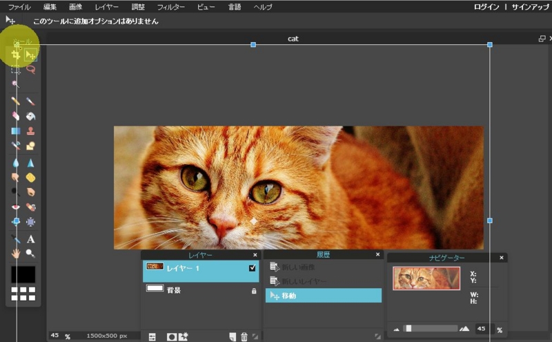Open the 画像 menu

(x=75, y=7)
